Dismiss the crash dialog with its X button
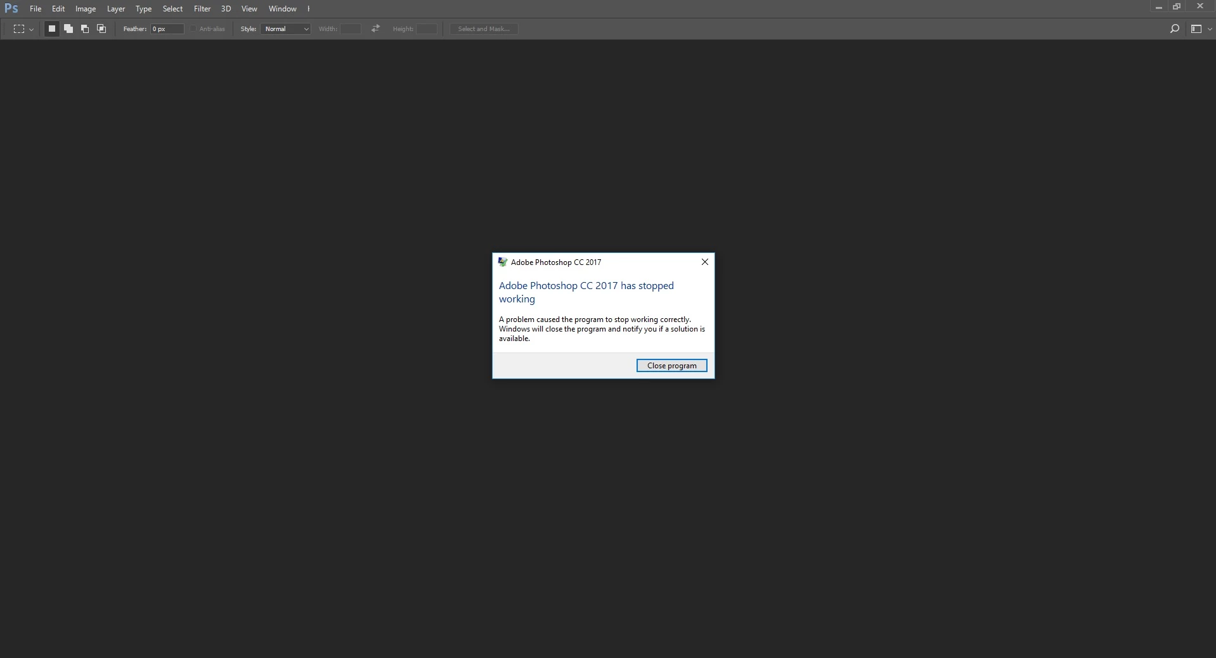Screen dimensions: 1216x658 point(704,262)
